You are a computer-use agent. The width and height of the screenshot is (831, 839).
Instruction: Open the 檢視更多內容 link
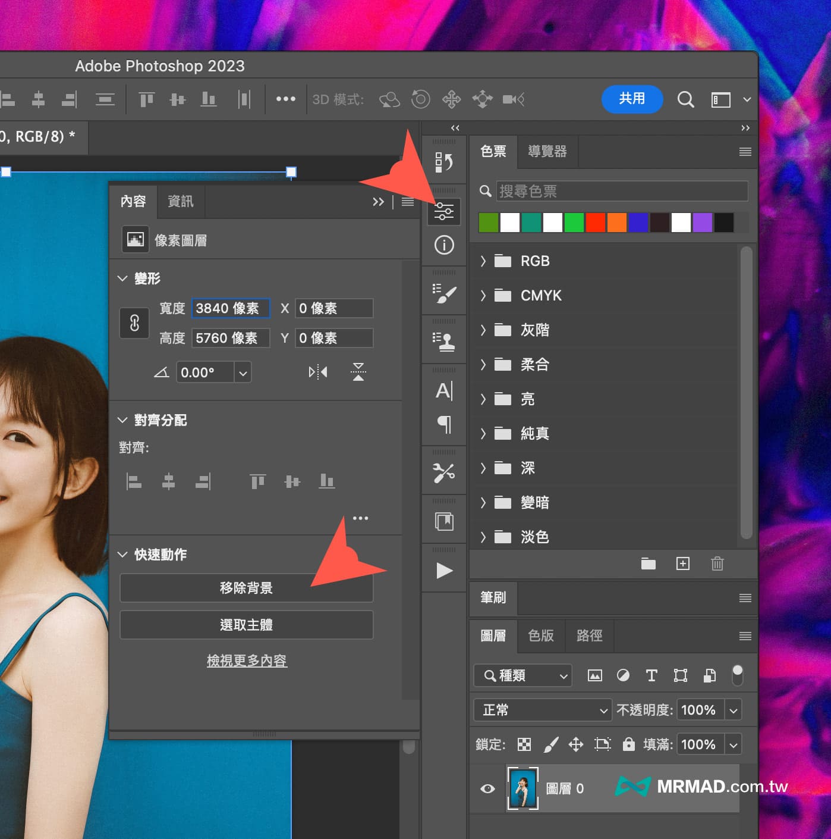pyautogui.click(x=247, y=660)
